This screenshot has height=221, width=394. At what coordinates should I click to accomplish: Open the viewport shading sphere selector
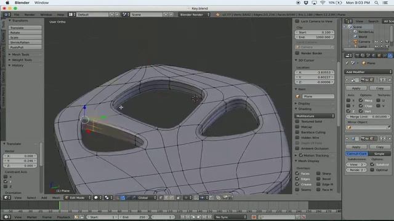click(97, 198)
